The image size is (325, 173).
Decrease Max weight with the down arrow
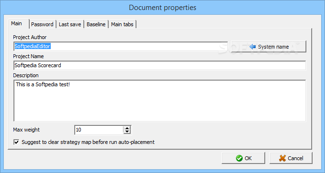[x=127, y=132]
